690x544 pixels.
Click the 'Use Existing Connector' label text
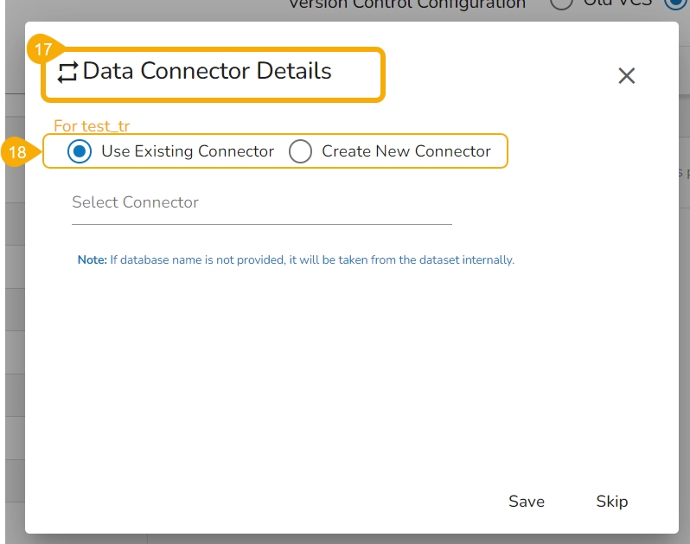pos(188,151)
